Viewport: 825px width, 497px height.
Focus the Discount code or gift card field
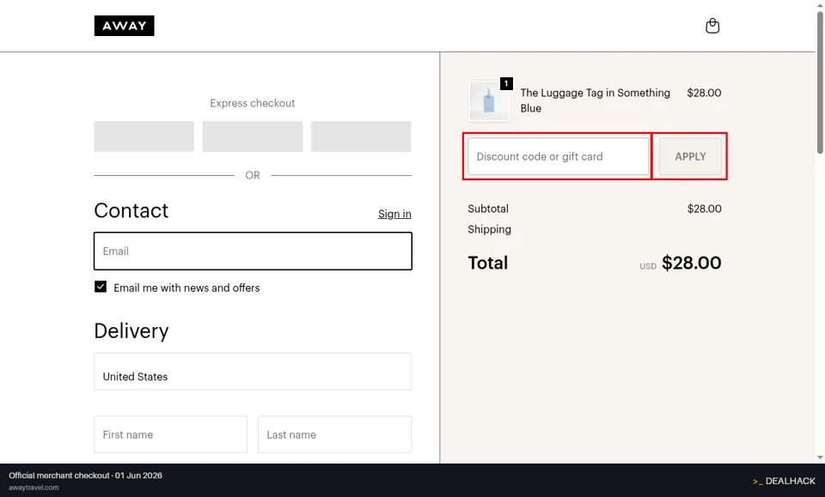pyautogui.click(x=559, y=156)
